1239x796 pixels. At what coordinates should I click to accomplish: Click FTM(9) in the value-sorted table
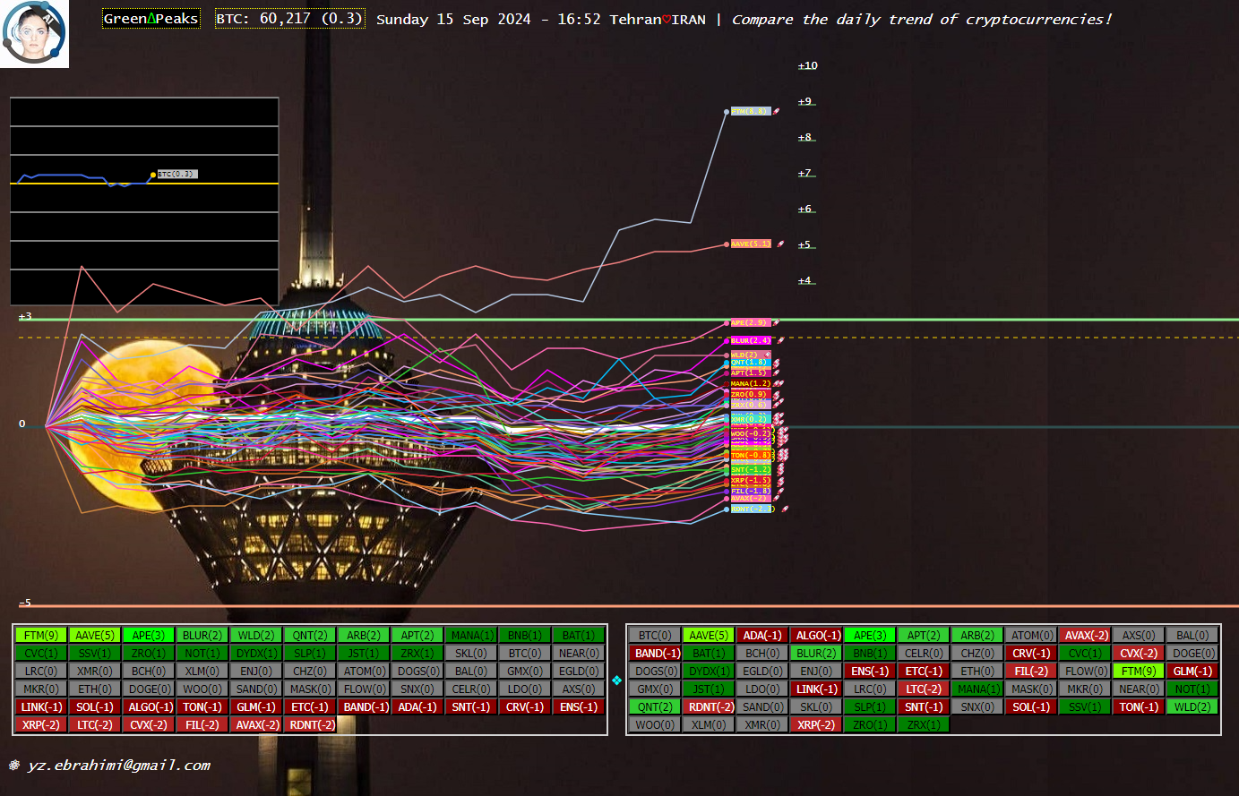point(41,636)
